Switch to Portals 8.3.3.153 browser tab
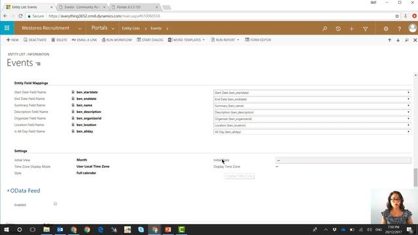This screenshot has width=418, height=235. click(135, 7)
